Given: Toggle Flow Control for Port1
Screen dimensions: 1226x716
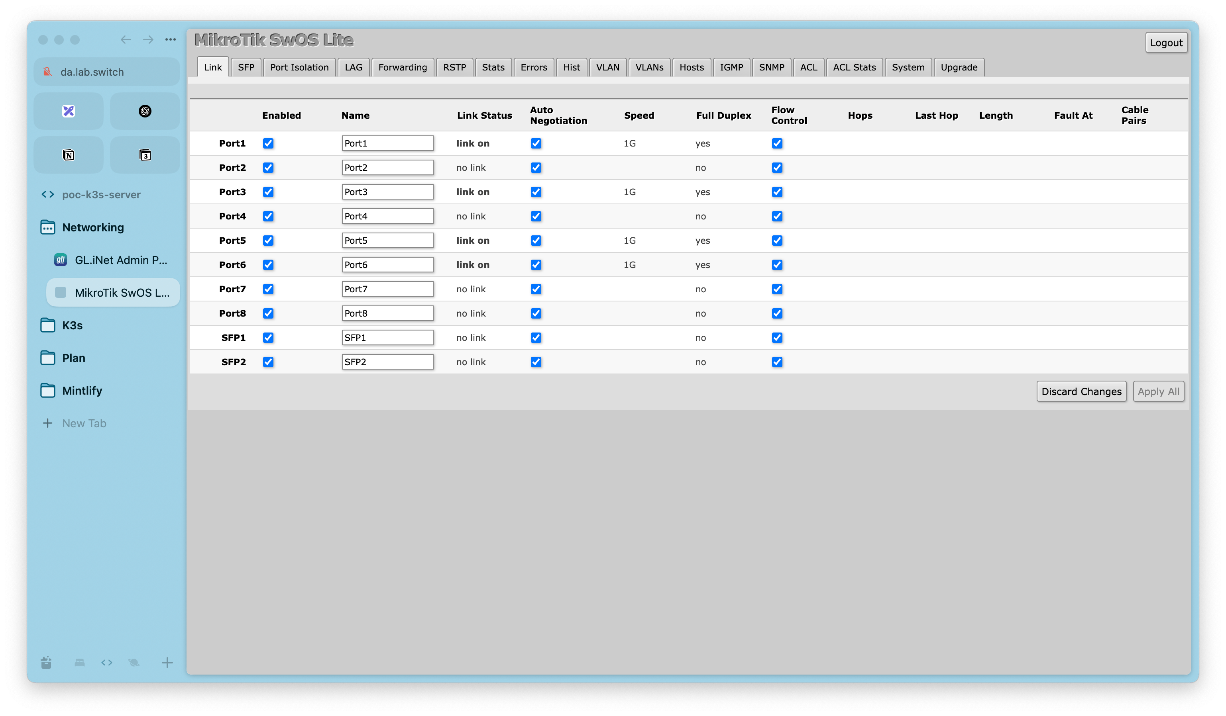Looking at the screenshot, I should coord(777,143).
